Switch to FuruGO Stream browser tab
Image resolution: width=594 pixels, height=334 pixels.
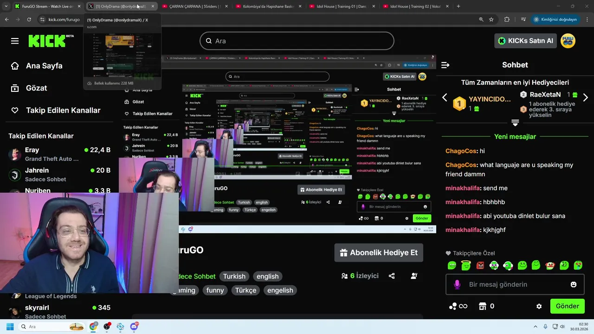tap(47, 6)
